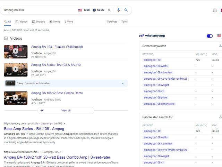This screenshot has width=222, height=167.
Task: Click Andreas Brink channel name
Action: 52,100
